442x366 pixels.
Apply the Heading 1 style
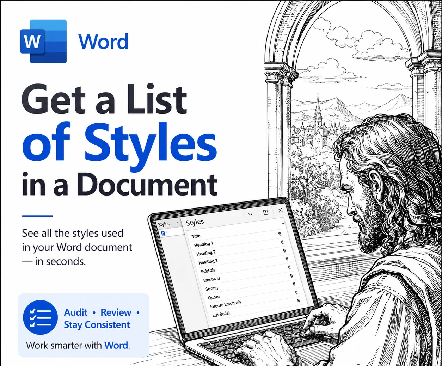203,244
